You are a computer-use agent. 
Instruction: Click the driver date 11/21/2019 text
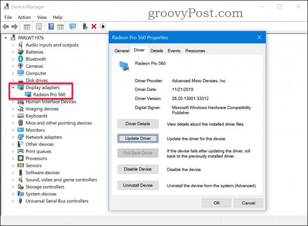click(x=182, y=89)
